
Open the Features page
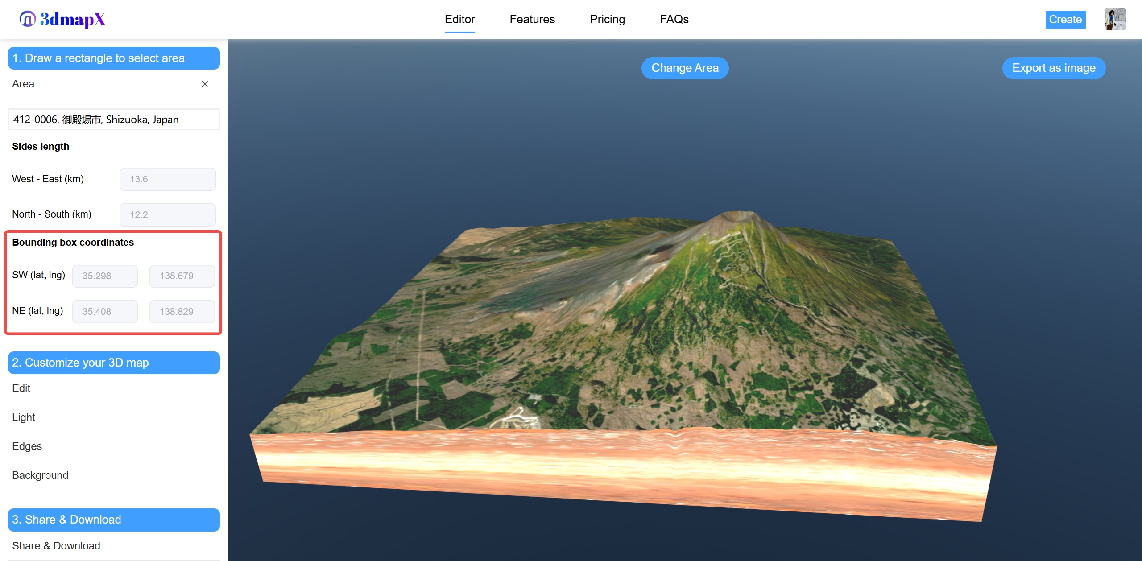[x=532, y=19]
